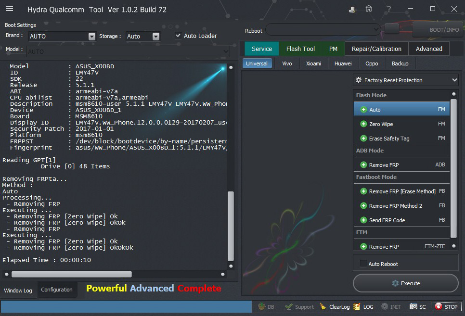Click green plus icon beside Auto FM
This screenshot has height=316, width=465.
coord(363,109)
